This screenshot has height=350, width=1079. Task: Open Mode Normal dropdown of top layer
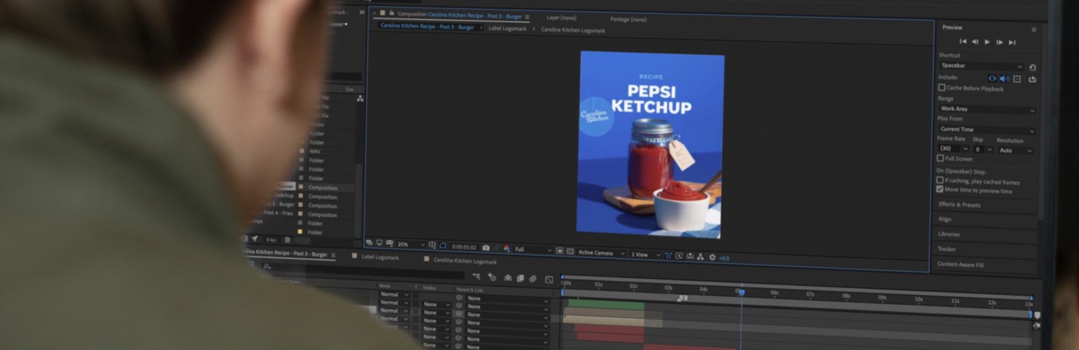pos(394,294)
